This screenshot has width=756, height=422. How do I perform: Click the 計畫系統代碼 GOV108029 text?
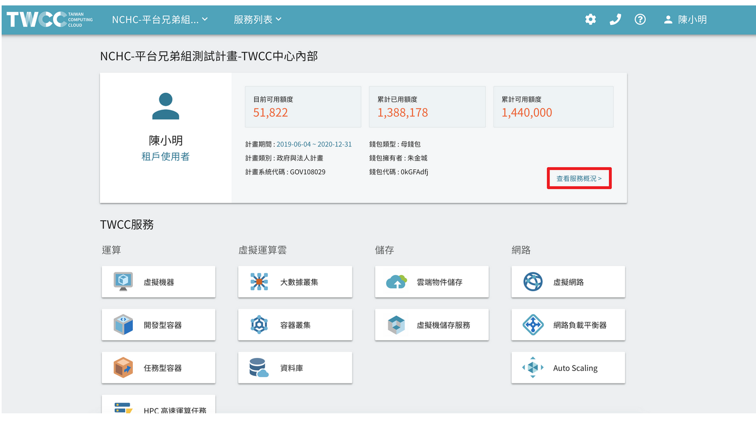pos(285,172)
